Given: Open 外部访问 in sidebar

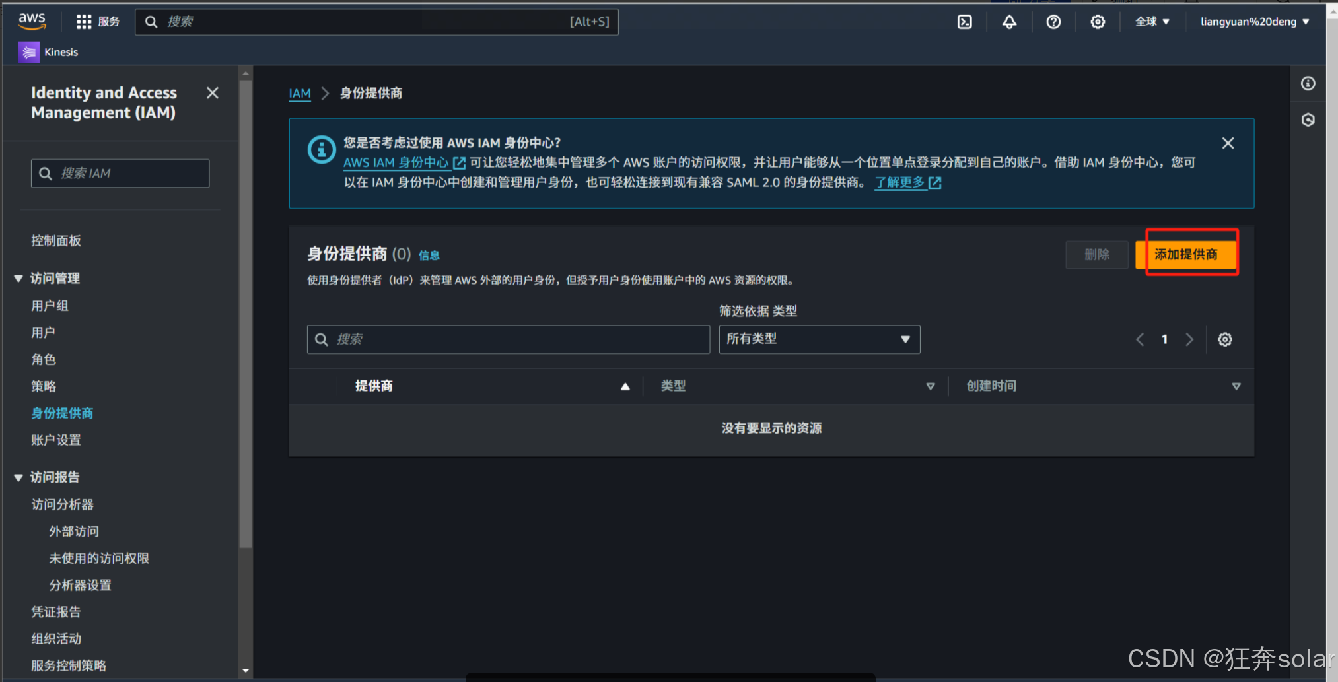Looking at the screenshot, I should click(x=74, y=531).
